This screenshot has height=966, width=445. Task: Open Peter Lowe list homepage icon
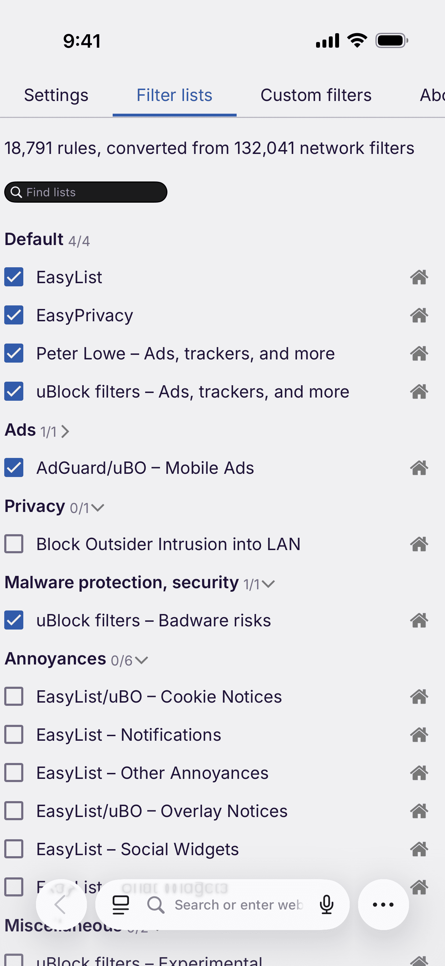point(419,353)
